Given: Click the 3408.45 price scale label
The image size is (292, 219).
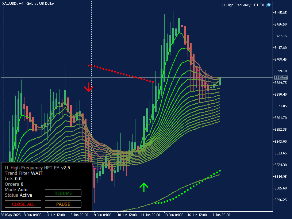Looking at the screenshot, I should tap(281, 59).
